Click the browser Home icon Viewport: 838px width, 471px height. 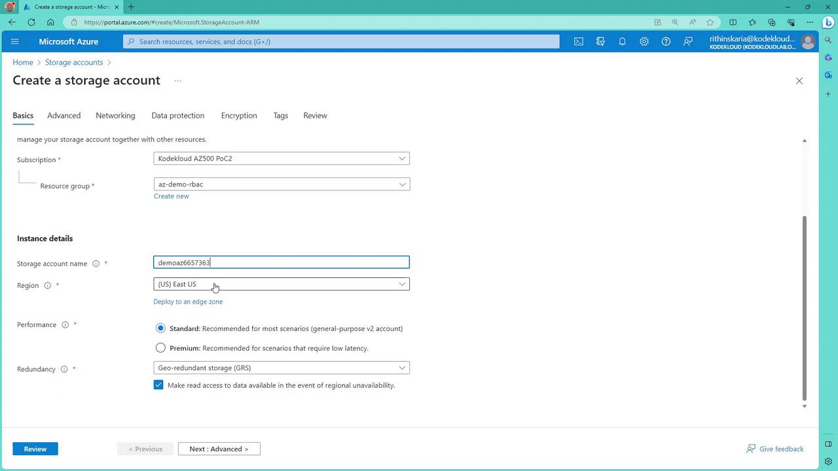click(x=50, y=22)
